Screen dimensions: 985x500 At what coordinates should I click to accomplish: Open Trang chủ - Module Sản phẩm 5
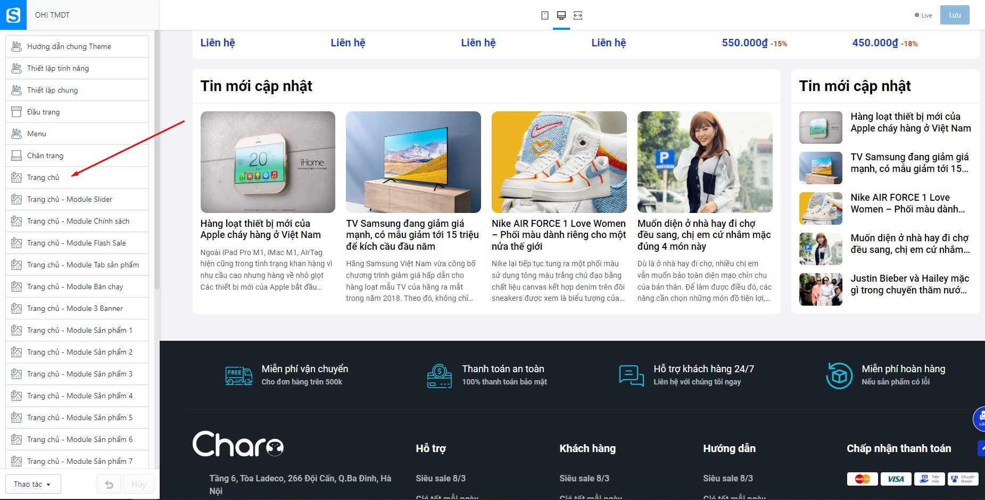click(x=77, y=417)
